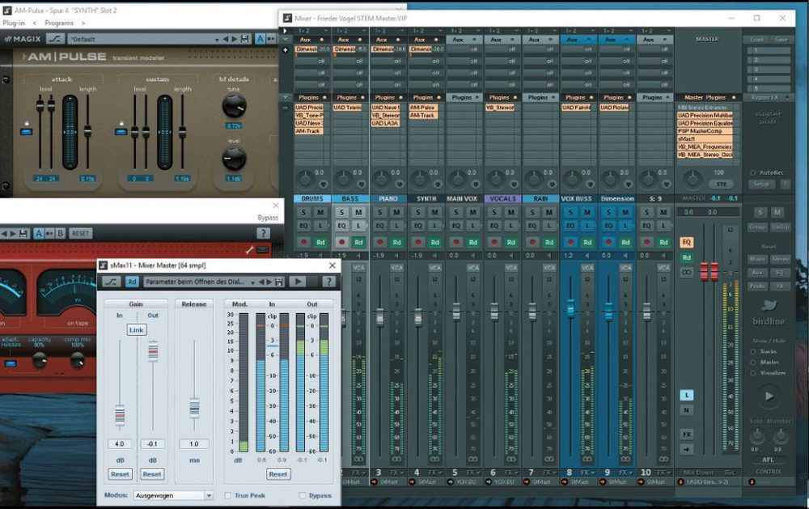Toggle the Rd button in sMax11 toolbar
This screenshot has height=509, width=809.
coord(132,282)
